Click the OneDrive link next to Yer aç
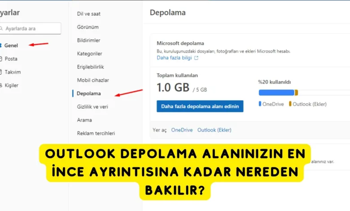 (182, 130)
